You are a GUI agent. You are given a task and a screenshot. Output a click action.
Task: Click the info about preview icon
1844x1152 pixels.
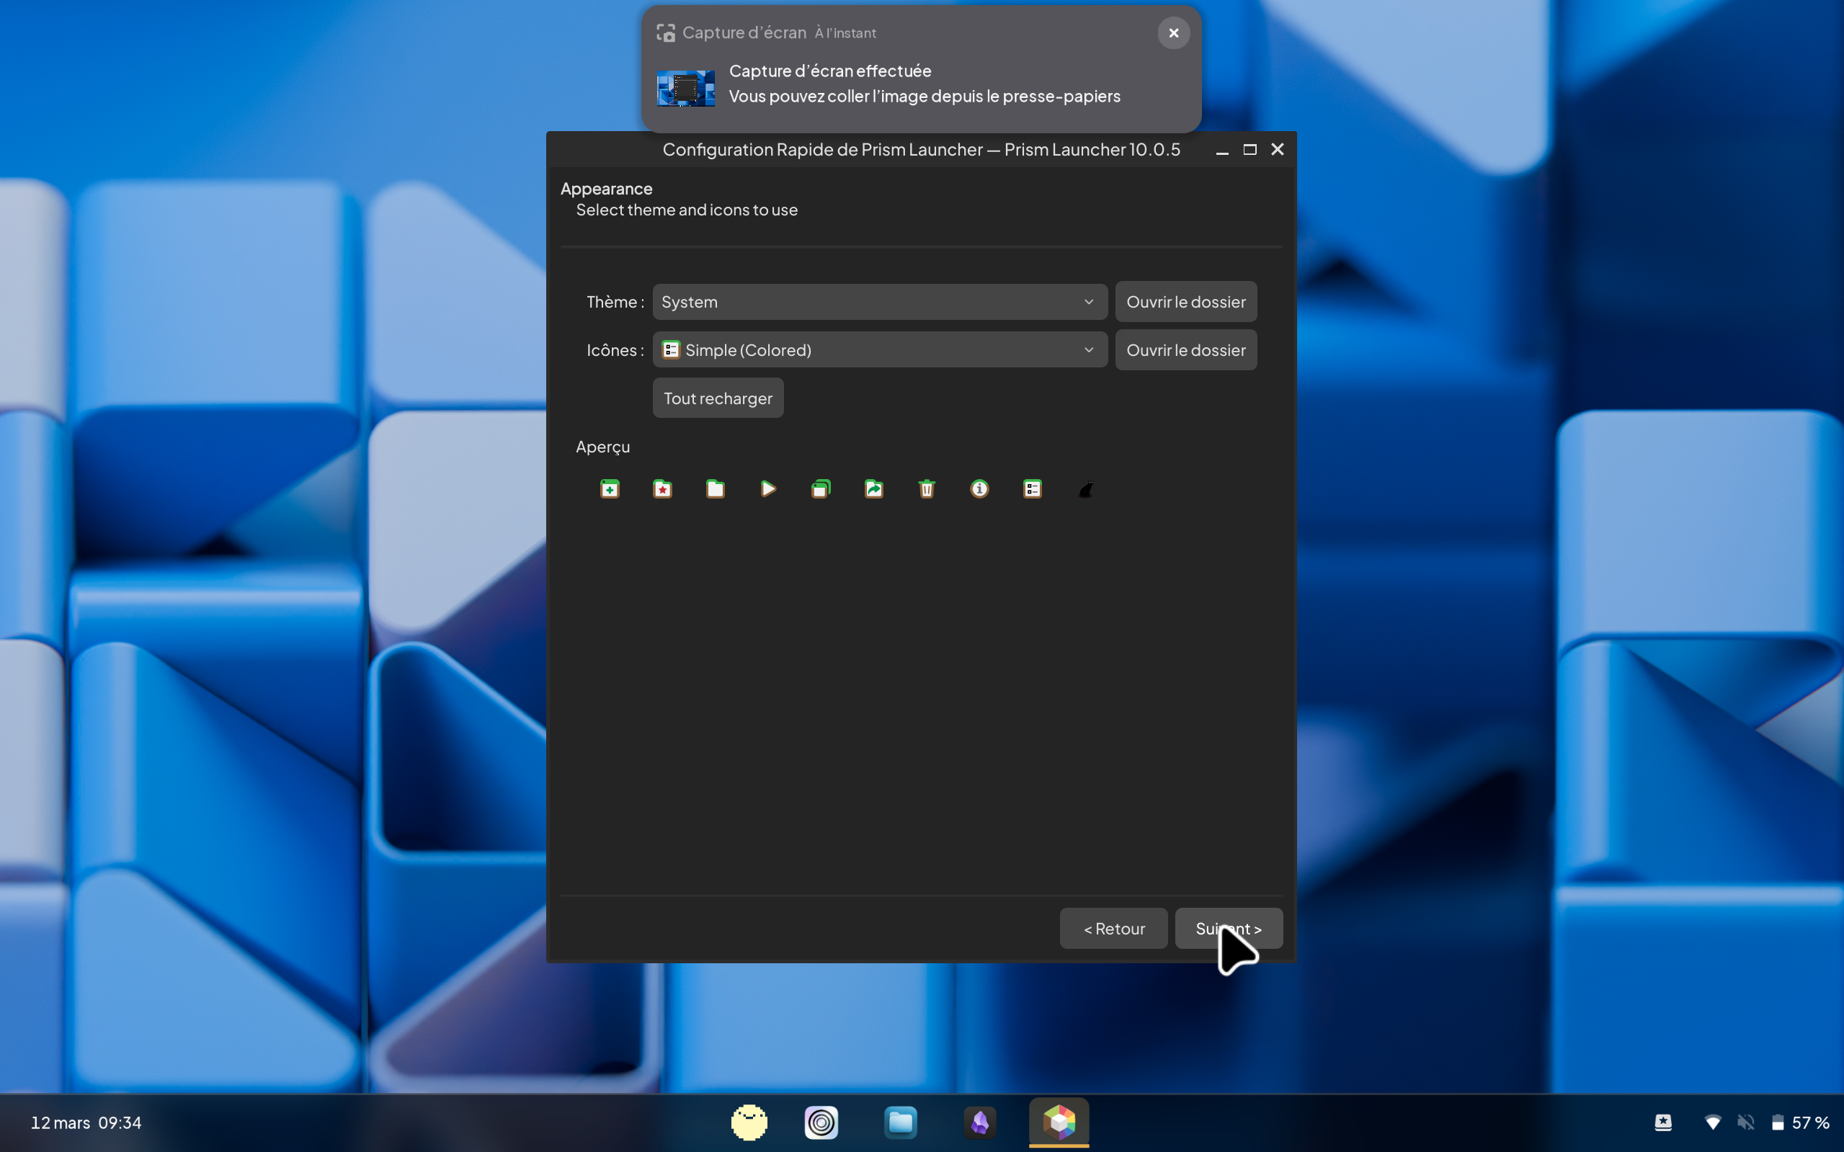(x=980, y=489)
